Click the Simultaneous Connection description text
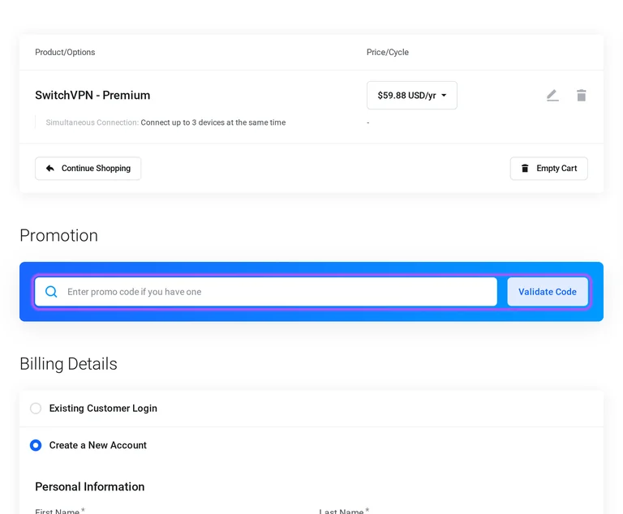The width and height of the screenshot is (623, 514). pyautogui.click(x=165, y=122)
